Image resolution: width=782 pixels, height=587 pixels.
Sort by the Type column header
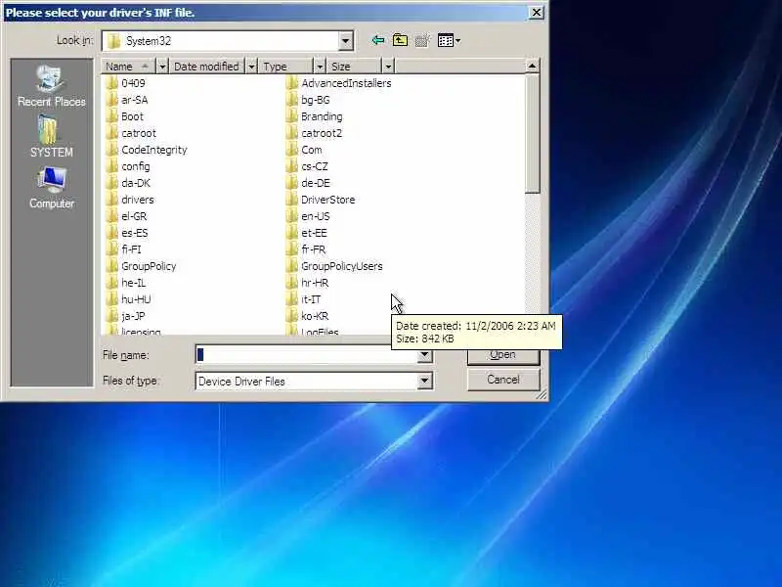click(x=285, y=67)
